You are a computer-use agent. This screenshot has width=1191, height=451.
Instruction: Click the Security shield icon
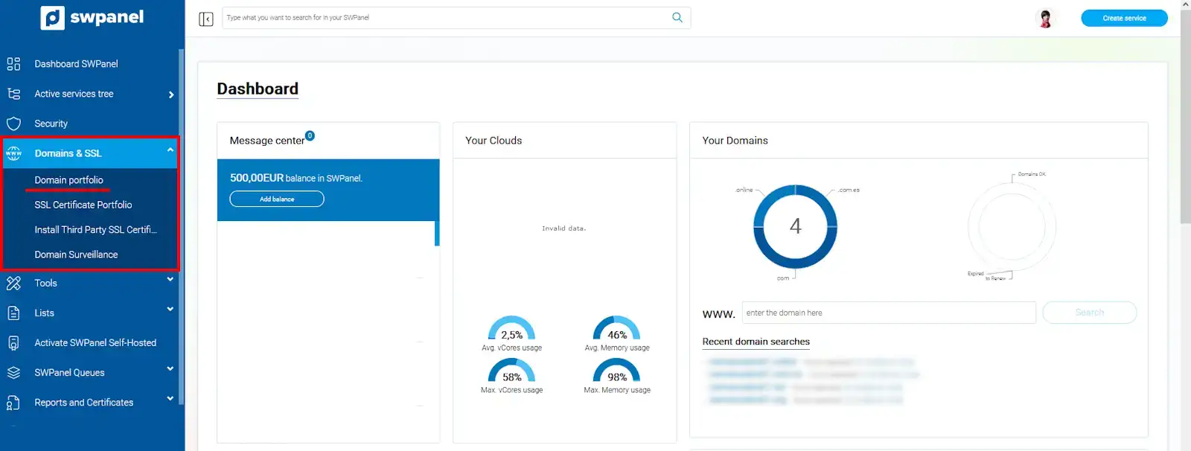[13, 124]
